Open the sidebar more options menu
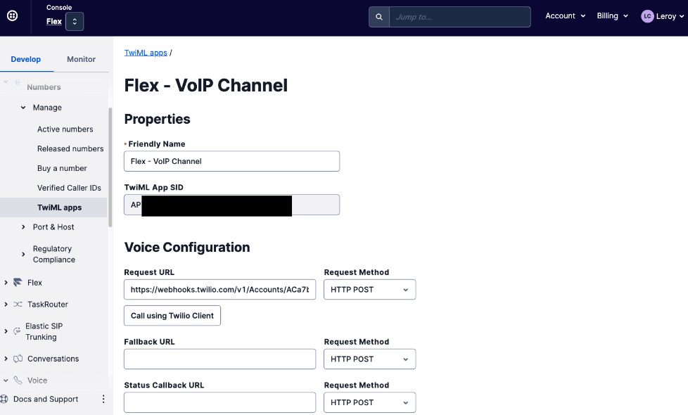Image resolution: width=688 pixels, height=415 pixels. 103,399
